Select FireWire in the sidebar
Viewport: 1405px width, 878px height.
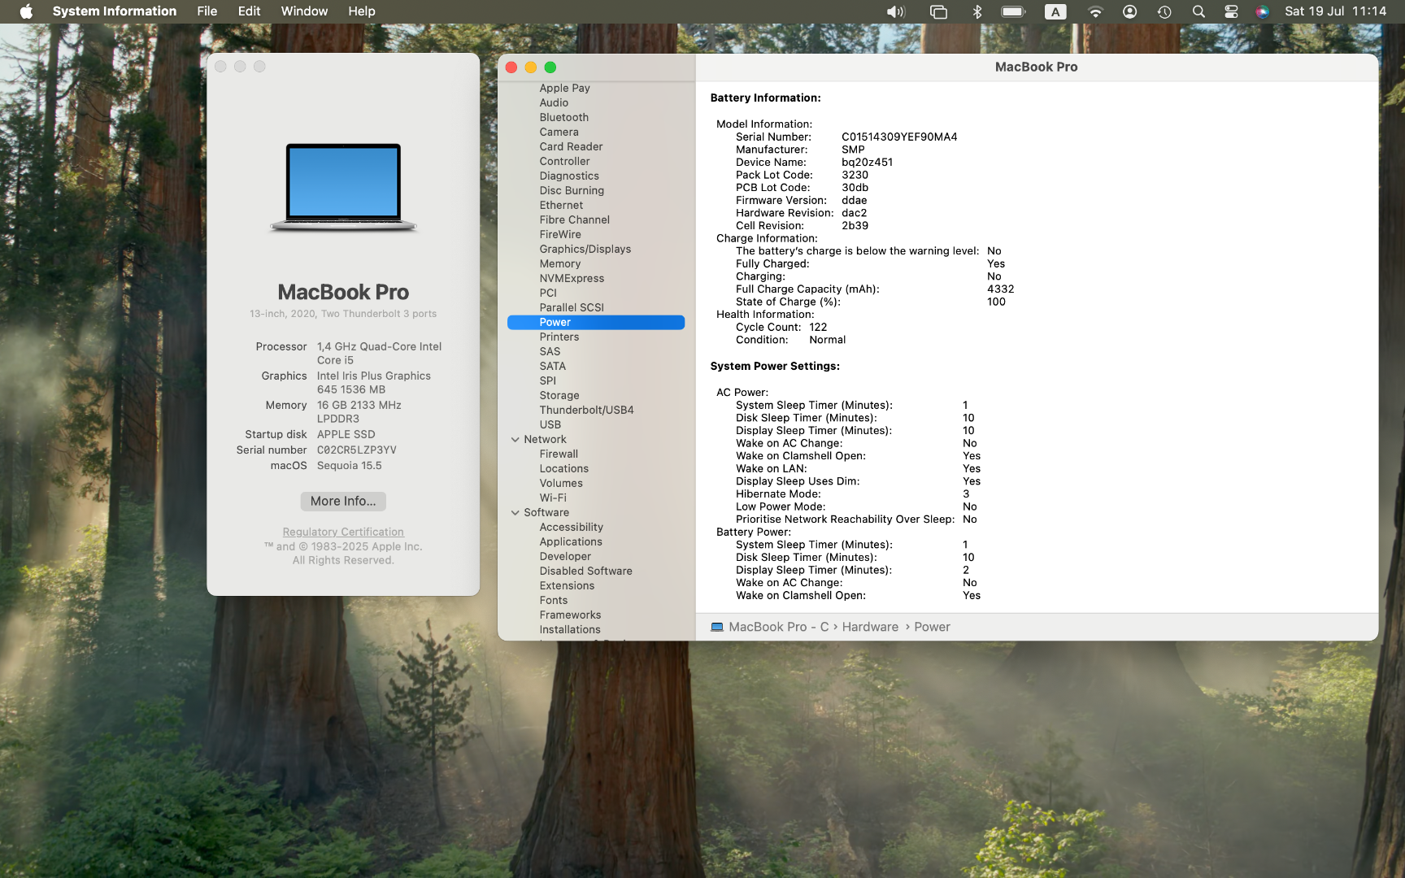pyautogui.click(x=560, y=234)
